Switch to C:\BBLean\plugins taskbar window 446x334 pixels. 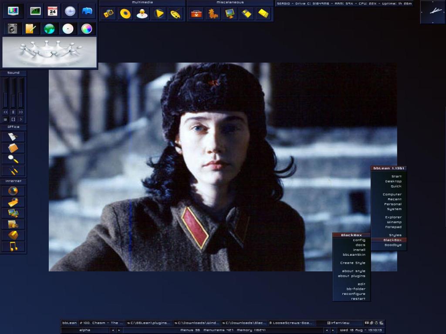coord(149,323)
